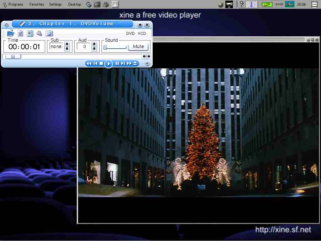Open a media file with the folder icon
This screenshot has height=241, width=321.
point(11,33)
